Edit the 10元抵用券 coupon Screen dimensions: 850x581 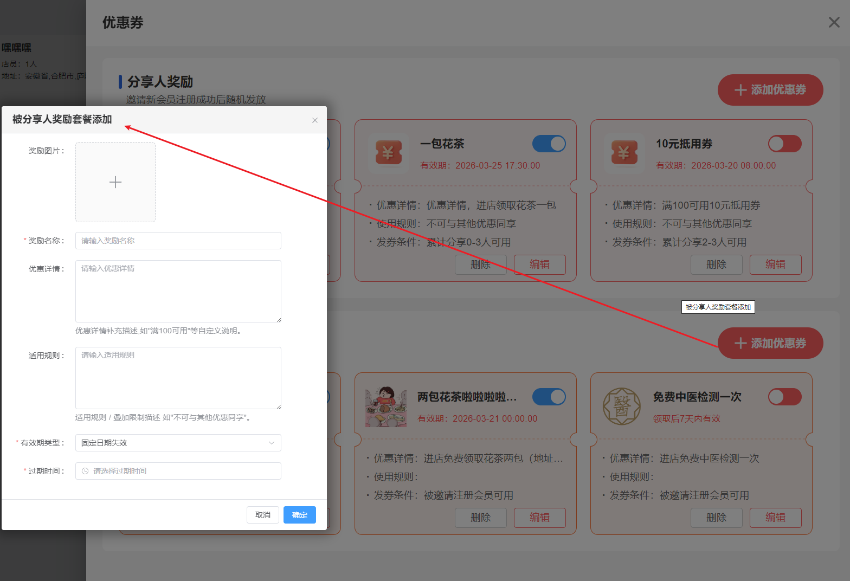776,264
